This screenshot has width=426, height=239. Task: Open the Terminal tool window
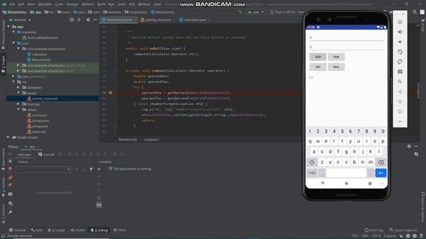pyautogui.click(x=17, y=230)
